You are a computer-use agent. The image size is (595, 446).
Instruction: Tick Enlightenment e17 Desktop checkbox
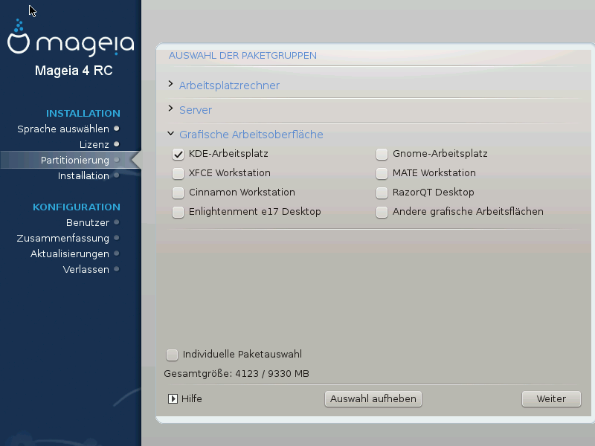click(178, 212)
